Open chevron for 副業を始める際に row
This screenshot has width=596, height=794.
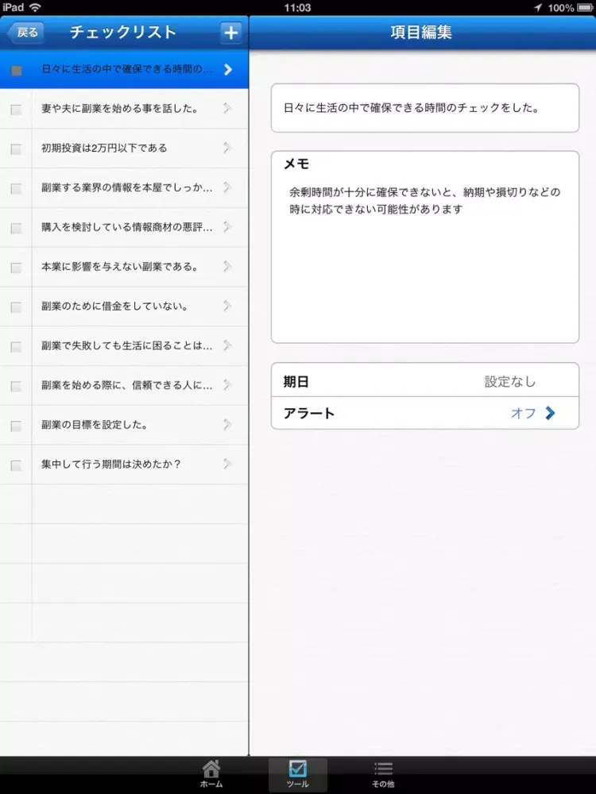click(x=227, y=384)
